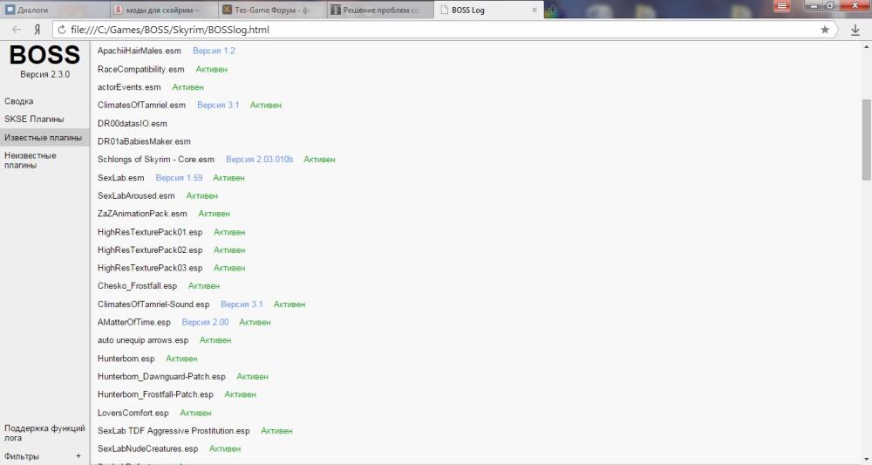Click 'Активен' status of RaceCompatibility.esm

[x=211, y=69]
